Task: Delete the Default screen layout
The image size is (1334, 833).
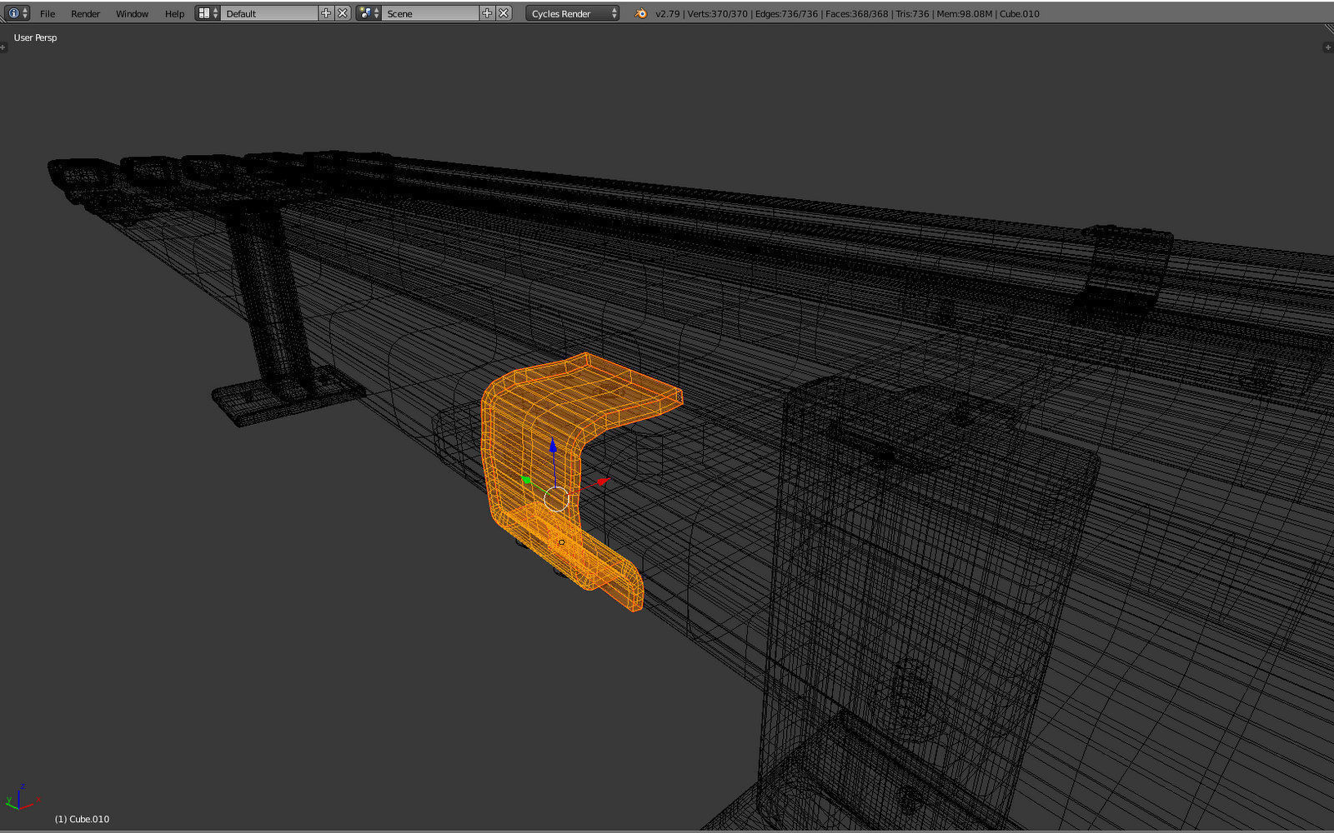Action: point(343,13)
